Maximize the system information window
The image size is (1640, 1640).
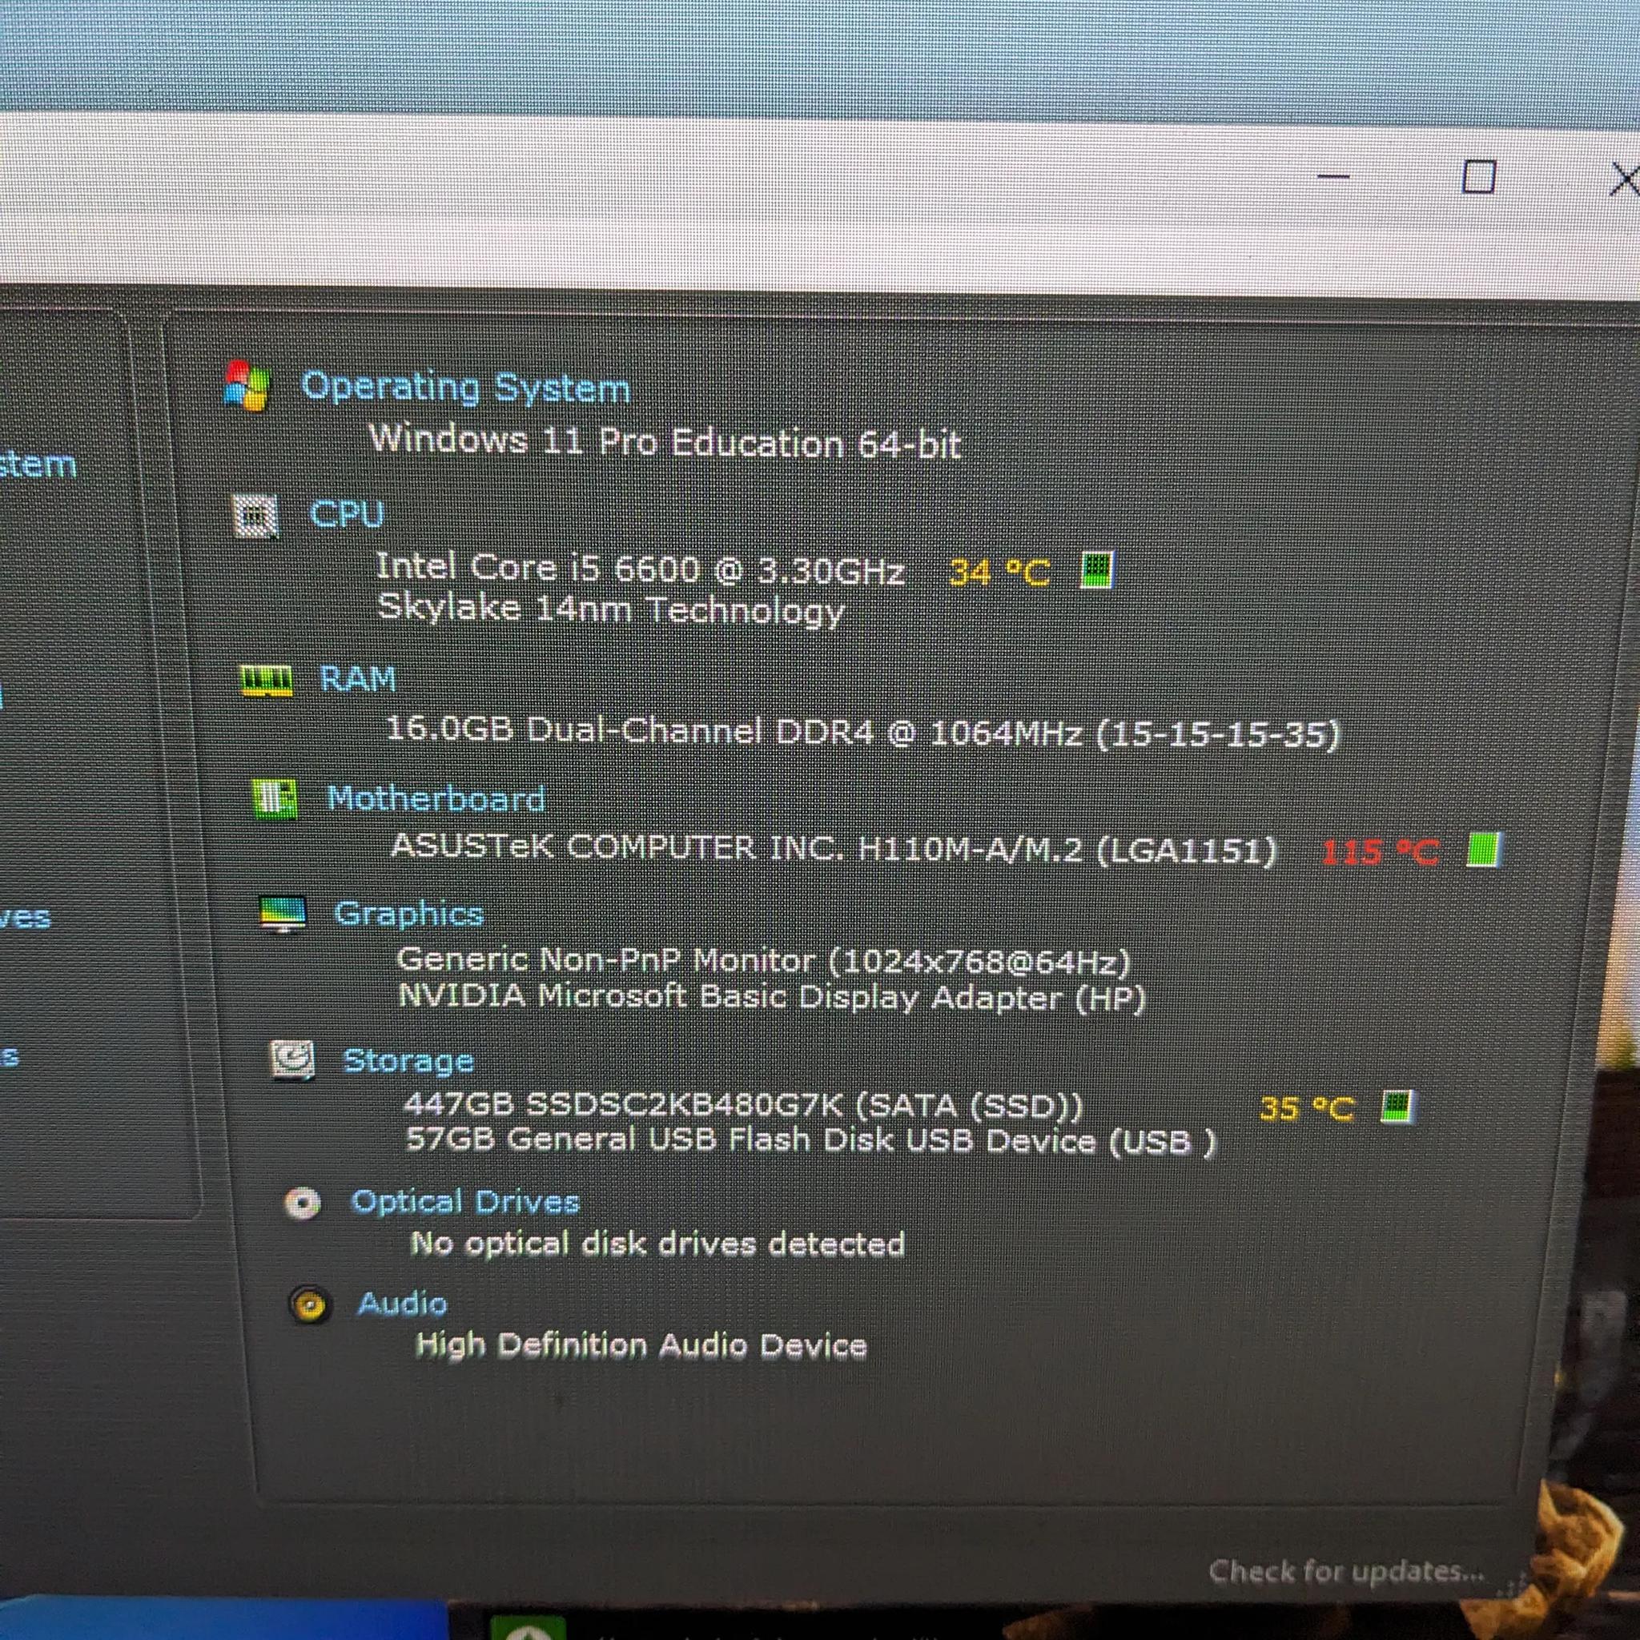(x=1479, y=178)
